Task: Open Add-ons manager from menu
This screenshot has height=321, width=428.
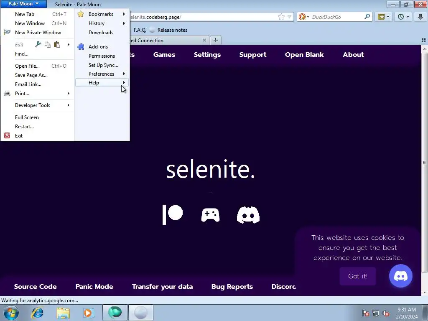Action: pyautogui.click(x=102, y=47)
